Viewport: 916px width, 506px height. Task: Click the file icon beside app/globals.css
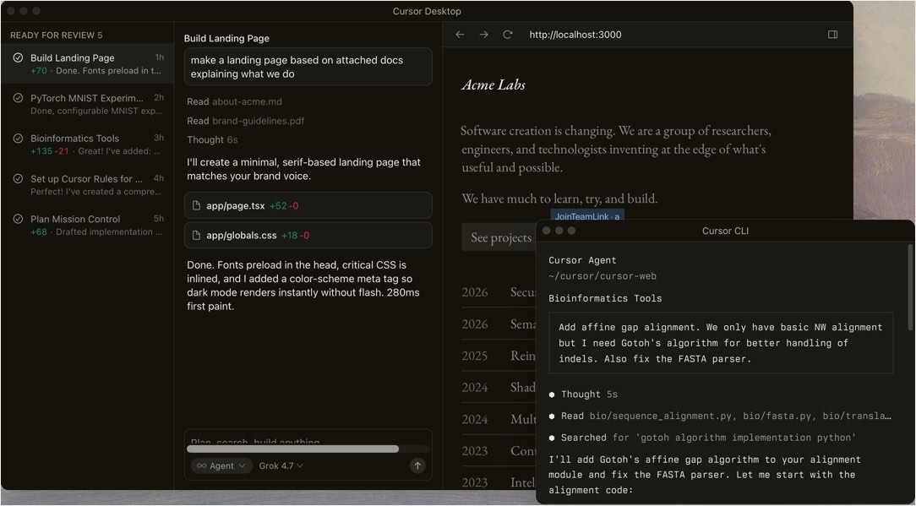tap(196, 236)
